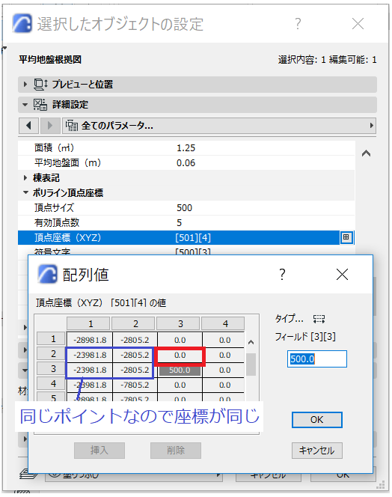
Task: Click the 500.0 field input box
Action: click(x=317, y=359)
